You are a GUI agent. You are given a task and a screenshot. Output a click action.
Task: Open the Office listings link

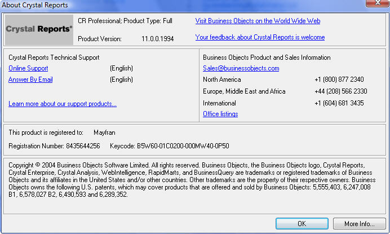click(x=220, y=114)
